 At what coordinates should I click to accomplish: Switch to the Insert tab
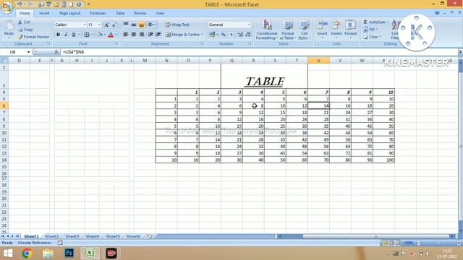(x=44, y=13)
